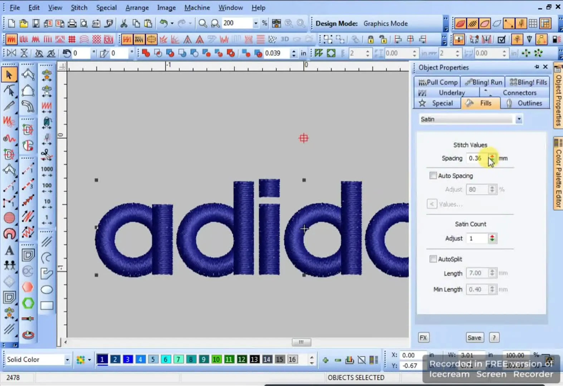Open the Solid Color dropdown

[67, 360]
